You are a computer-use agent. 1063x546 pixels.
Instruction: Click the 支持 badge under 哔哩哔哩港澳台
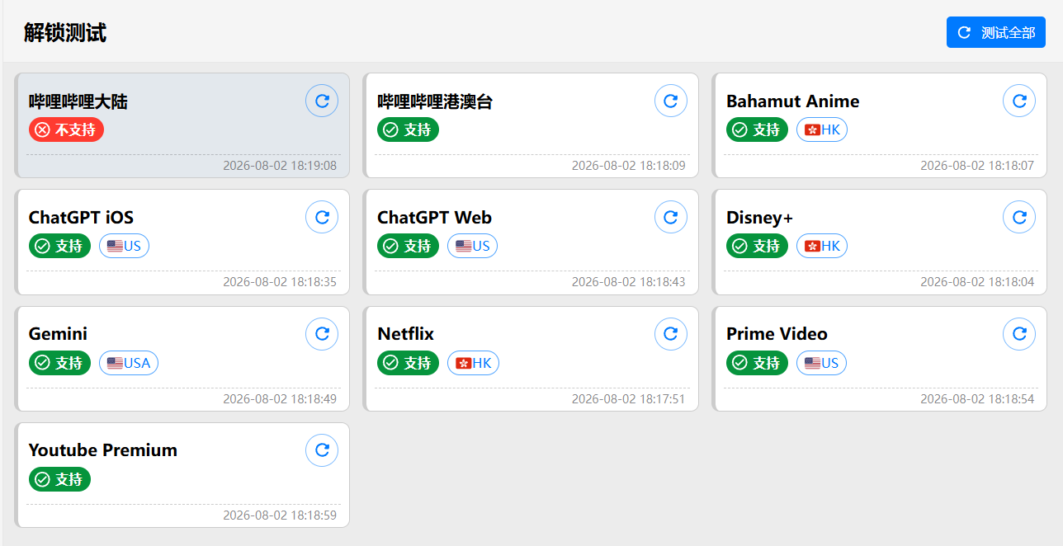[408, 129]
